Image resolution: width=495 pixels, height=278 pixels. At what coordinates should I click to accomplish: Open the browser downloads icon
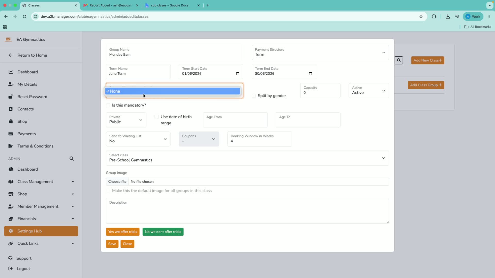click(448, 16)
